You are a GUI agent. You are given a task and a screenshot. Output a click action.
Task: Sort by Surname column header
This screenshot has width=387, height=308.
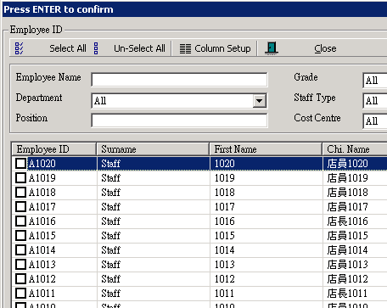153,149
